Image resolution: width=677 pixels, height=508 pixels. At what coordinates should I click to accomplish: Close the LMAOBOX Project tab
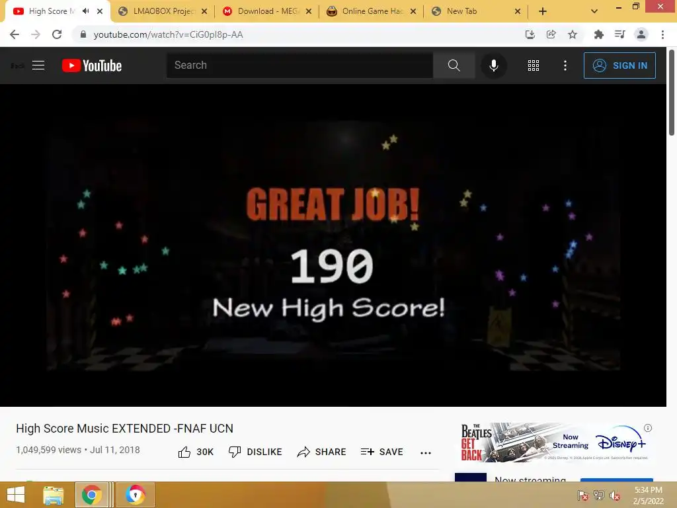[204, 11]
